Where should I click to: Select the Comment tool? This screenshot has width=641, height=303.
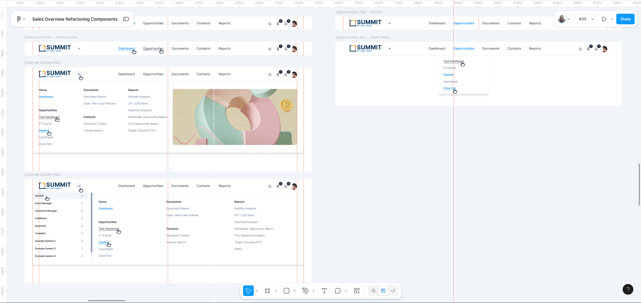coord(338,291)
